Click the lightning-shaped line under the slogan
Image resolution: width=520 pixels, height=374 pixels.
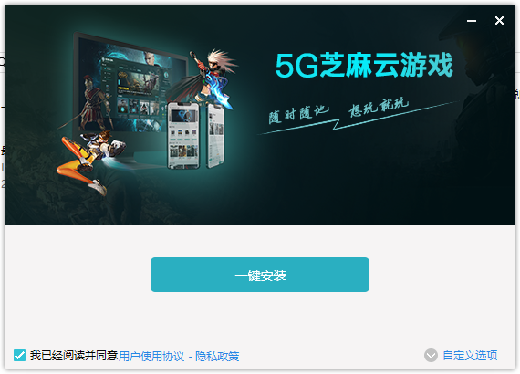[x=359, y=119]
